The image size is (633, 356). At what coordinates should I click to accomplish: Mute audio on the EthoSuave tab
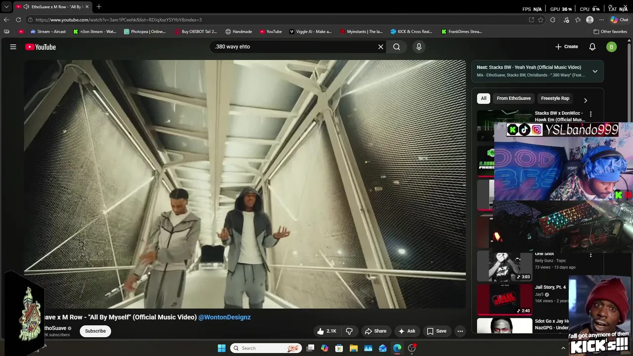[x=26, y=7]
